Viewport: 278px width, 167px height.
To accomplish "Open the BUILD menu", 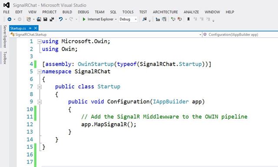I will tap(67, 12).
